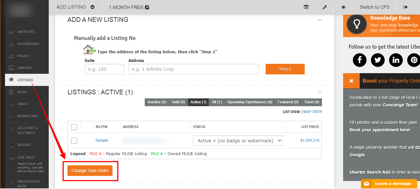Switch to the Inactive (0) tab

157,102
